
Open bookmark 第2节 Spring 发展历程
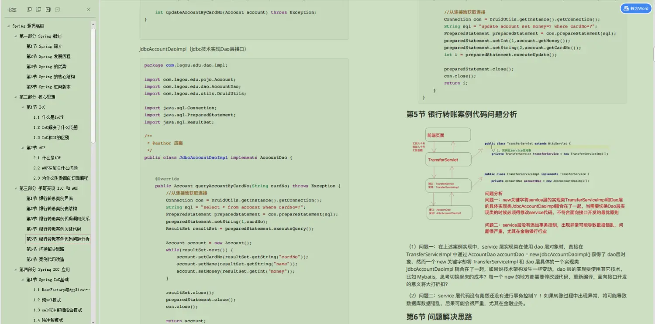tap(48, 56)
